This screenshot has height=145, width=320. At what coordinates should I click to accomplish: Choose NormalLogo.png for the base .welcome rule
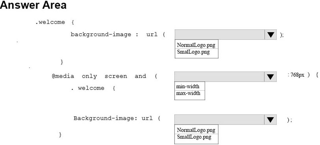(x=196, y=44)
